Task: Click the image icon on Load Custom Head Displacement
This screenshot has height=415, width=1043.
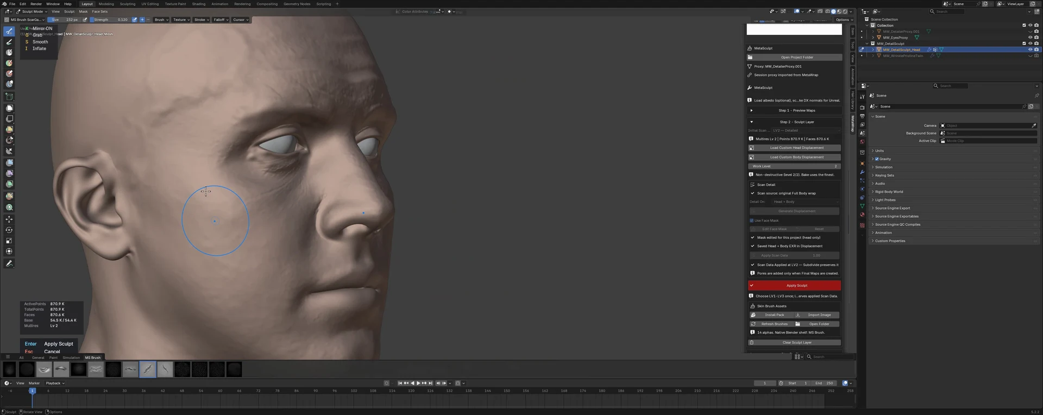Action: coord(752,148)
